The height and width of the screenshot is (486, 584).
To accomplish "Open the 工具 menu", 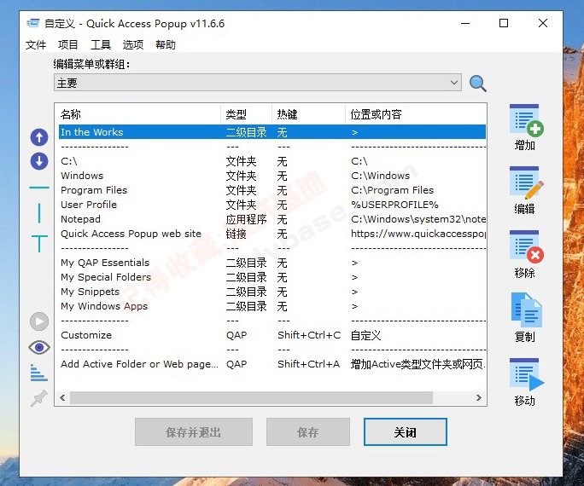I will [x=101, y=44].
